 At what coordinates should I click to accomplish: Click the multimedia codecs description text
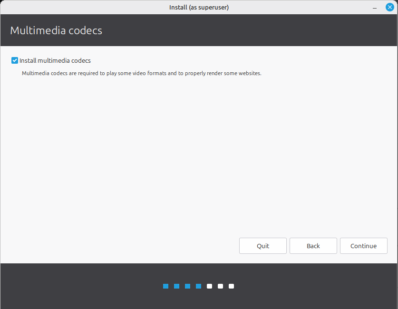point(142,73)
